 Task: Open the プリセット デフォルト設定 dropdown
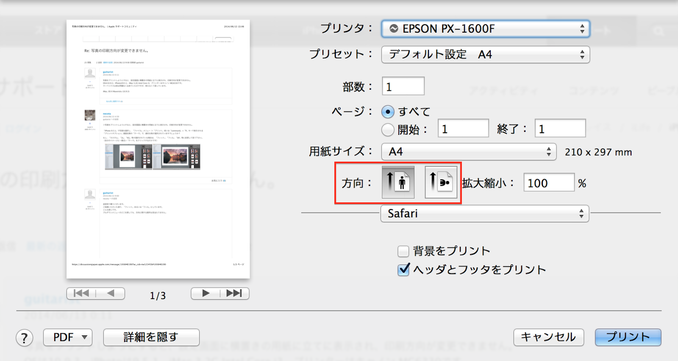click(x=486, y=55)
